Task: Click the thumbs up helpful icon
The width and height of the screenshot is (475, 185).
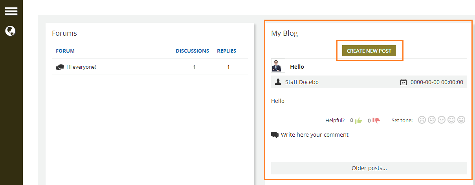Action: [358, 121]
